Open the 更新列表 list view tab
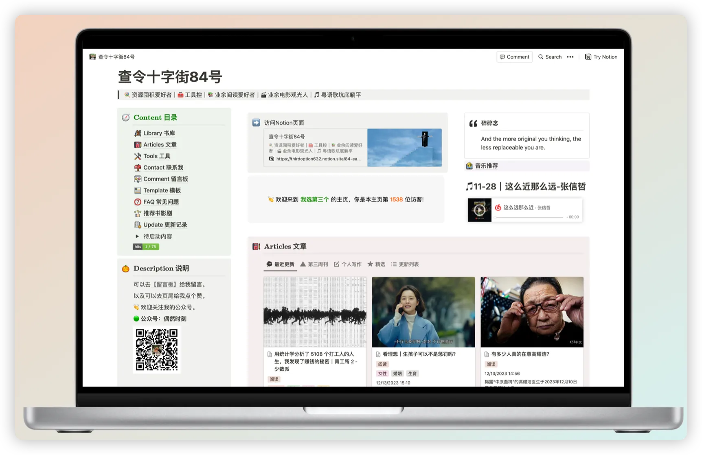This screenshot has height=455, width=702. click(x=405, y=264)
